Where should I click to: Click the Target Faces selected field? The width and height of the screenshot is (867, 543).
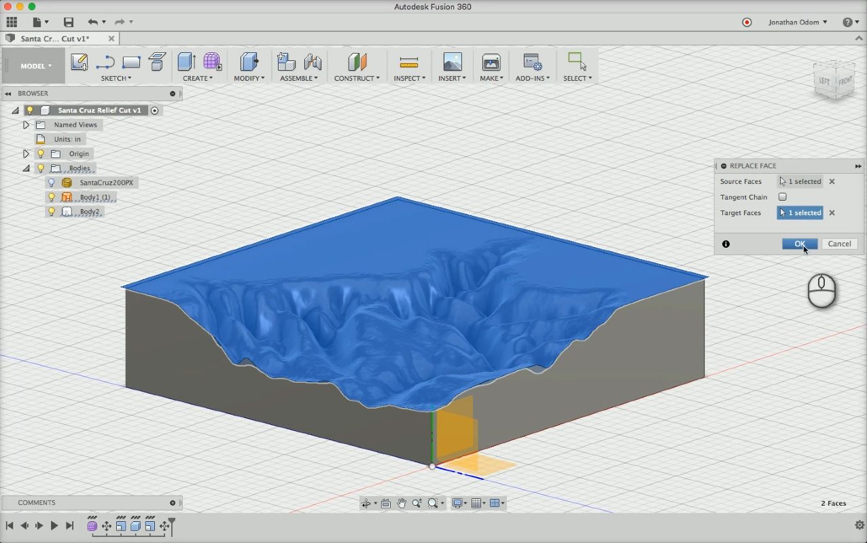point(800,212)
